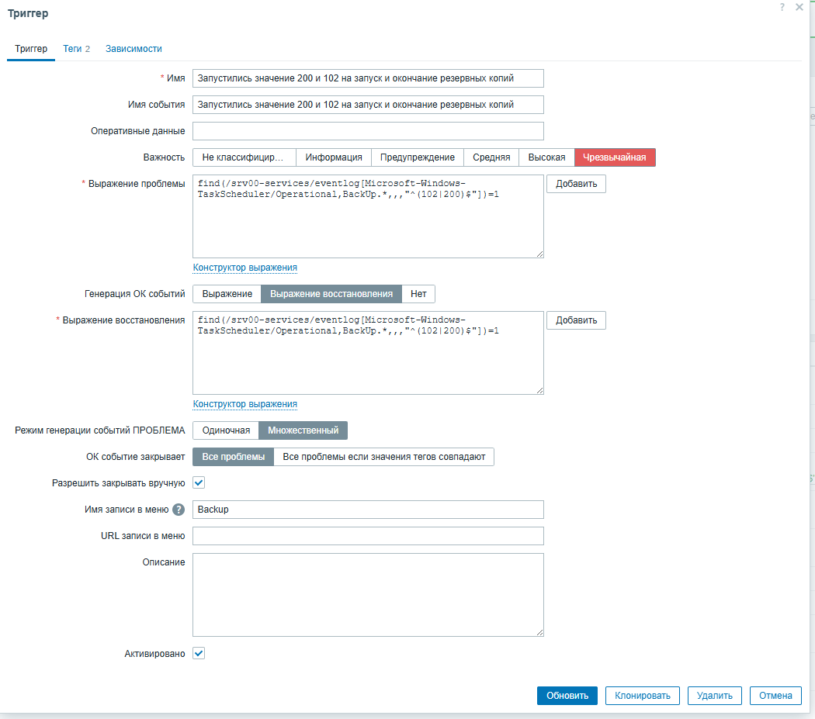Choose severity Информация
The image size is (815, 719).
coord(334,157)
